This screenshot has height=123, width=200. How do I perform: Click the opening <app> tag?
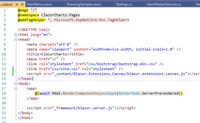tap(32, 89)
